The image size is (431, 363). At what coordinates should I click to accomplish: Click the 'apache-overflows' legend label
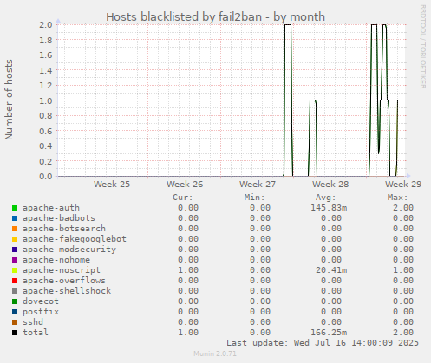point(64,281)
